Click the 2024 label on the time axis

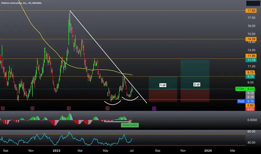[208, 151]
